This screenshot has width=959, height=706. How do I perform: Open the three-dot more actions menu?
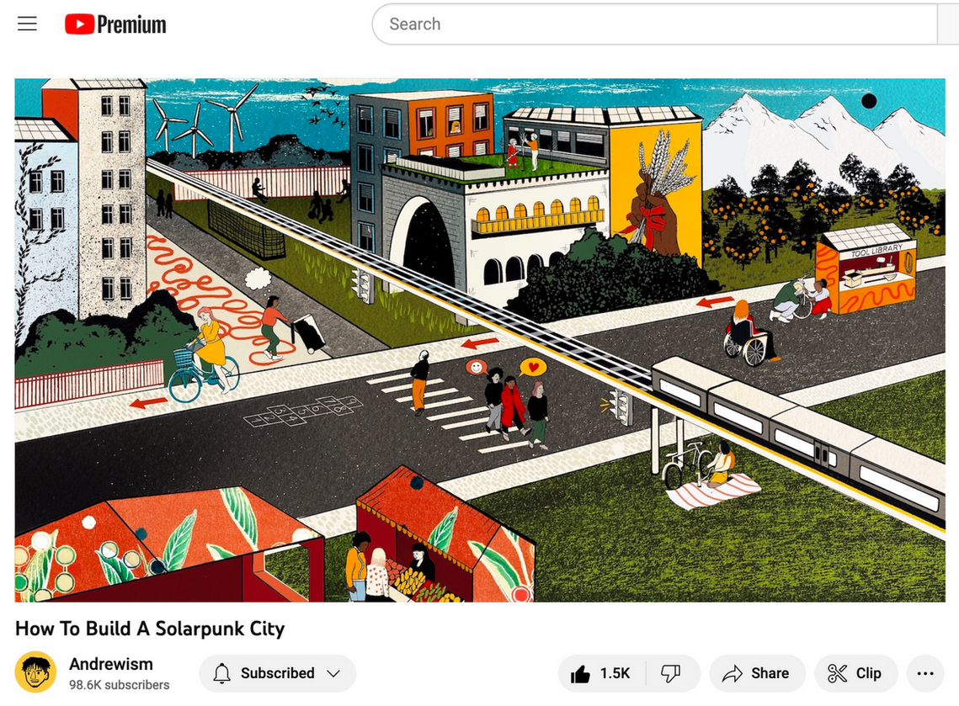coord(925,674)
